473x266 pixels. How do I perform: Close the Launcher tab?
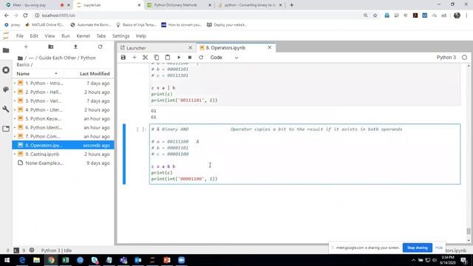click(x=191, y=47)
